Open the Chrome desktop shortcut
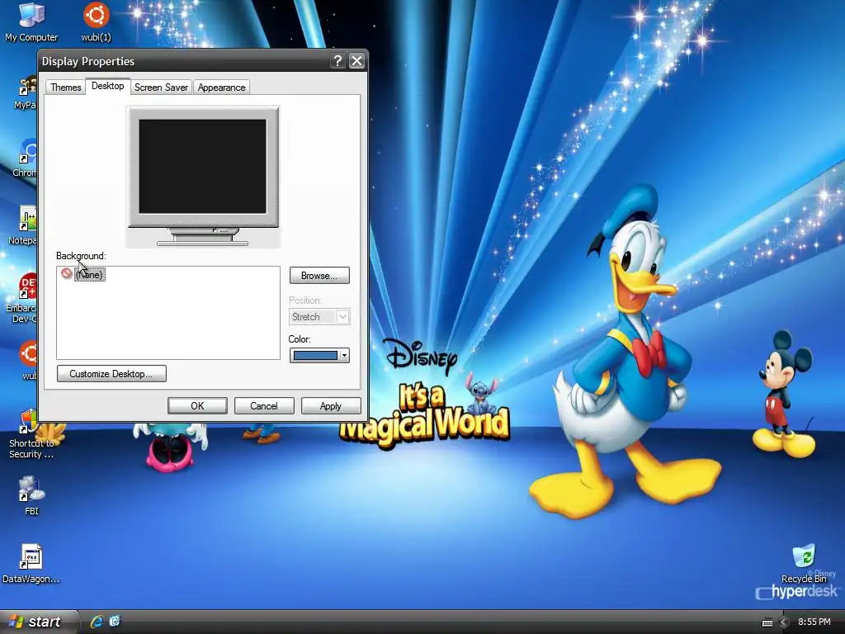Image resolution: width=845 pixels, height=634 pixels. [26, 158]
